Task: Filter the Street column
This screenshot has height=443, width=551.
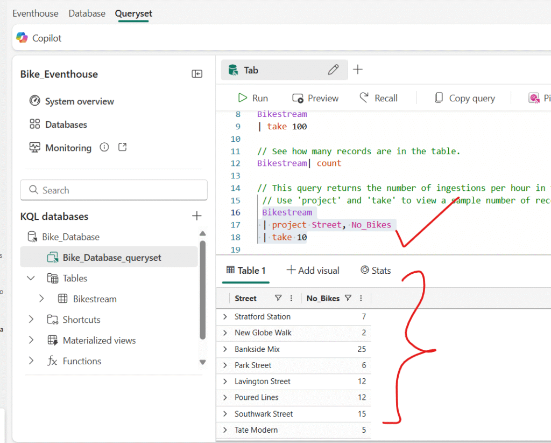Action: pos(278,299)
